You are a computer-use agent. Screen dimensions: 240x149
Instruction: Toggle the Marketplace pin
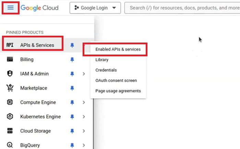72,88
